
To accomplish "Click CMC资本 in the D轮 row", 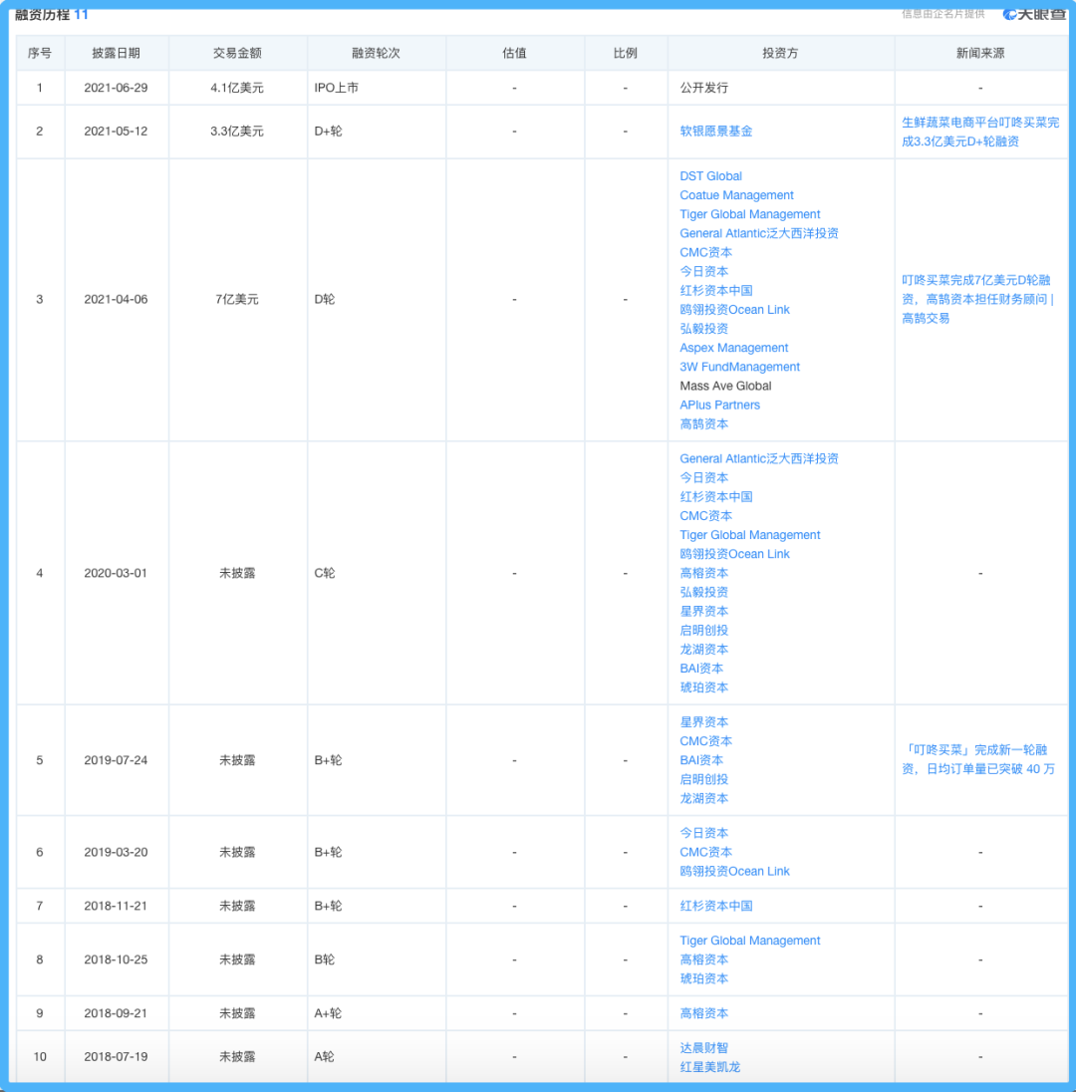I will coord(705,252).
